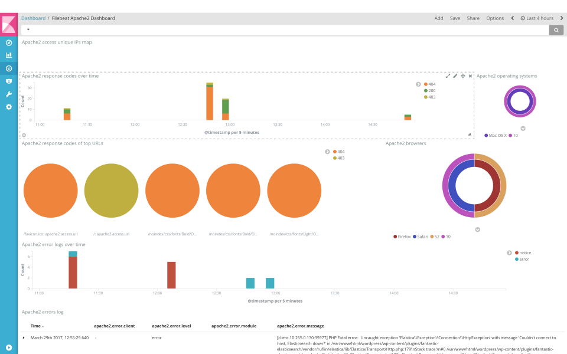Open the Visualize bar-chart icon
Viewport: 567px width, 354px height.
[x=8, y=54]
